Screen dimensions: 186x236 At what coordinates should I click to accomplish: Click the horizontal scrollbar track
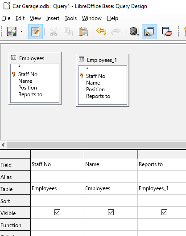tap(96, 145)
